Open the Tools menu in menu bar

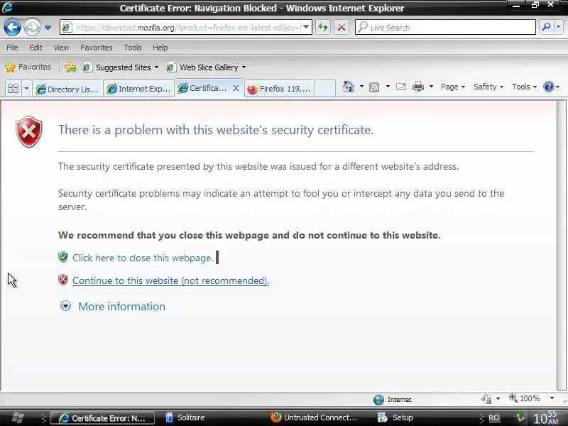(x=133, y=48)
